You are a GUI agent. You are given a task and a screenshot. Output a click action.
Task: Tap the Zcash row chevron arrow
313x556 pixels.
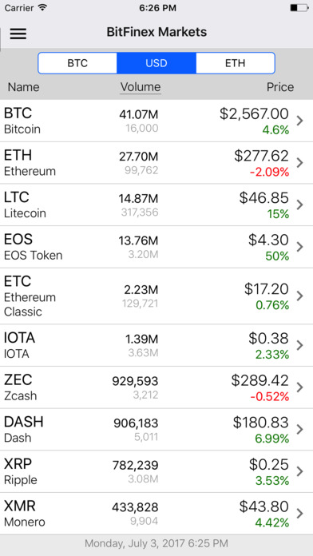[300, 387]
